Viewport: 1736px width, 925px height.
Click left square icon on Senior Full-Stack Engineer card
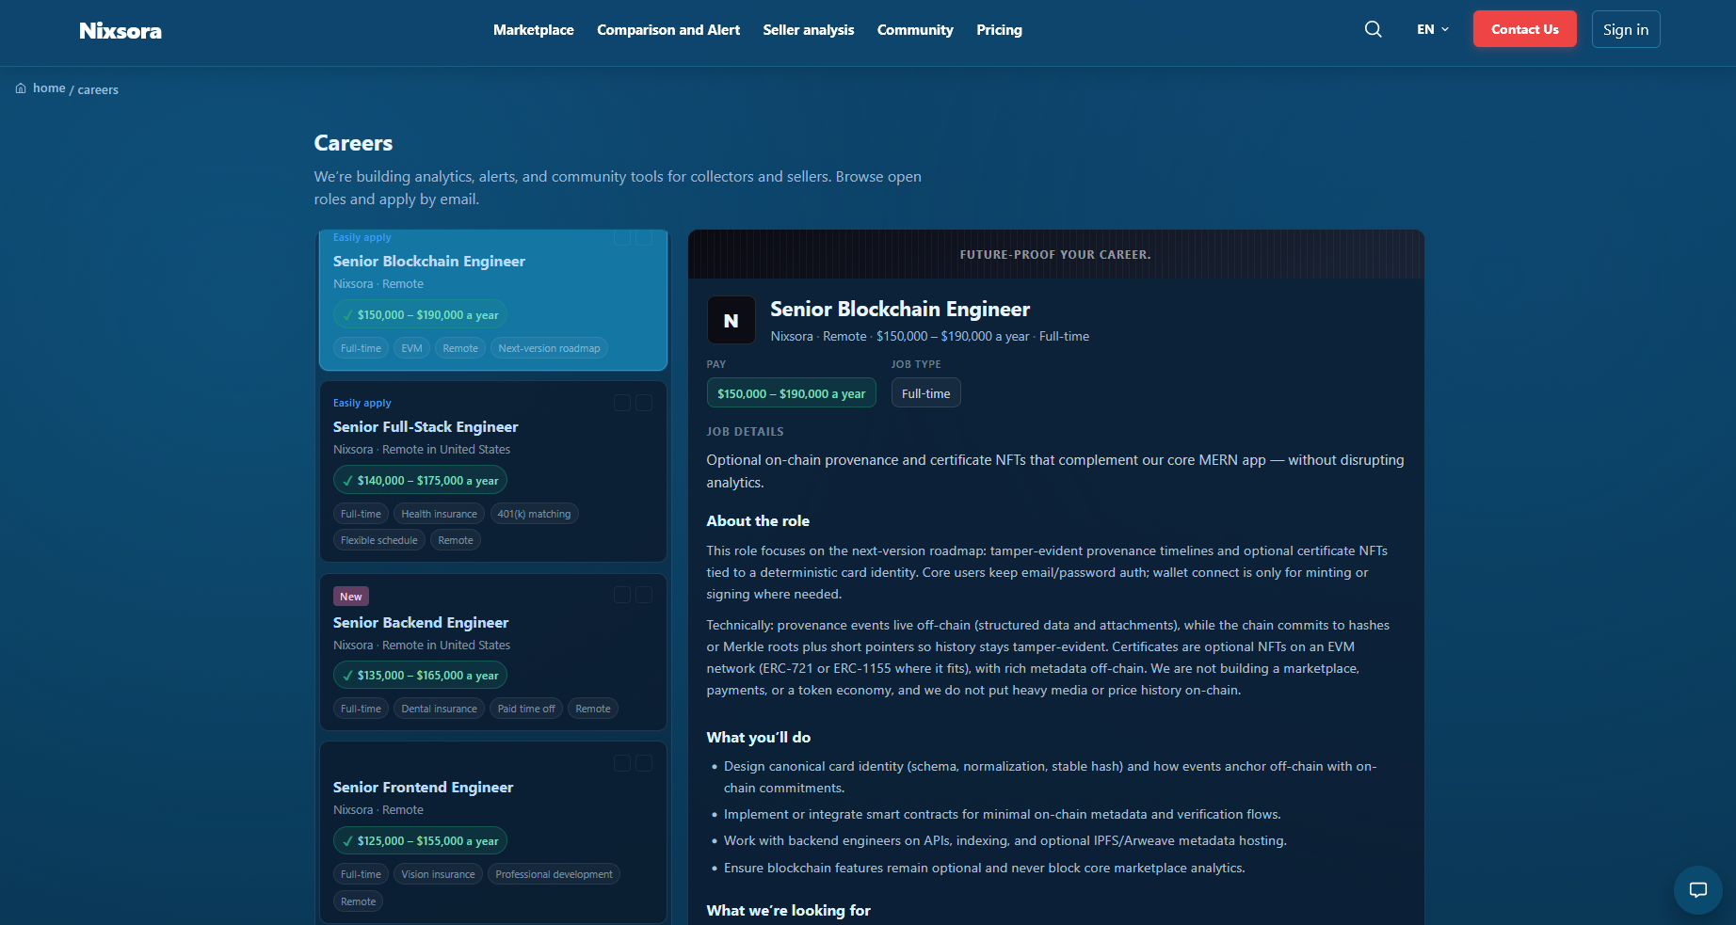point(622,403)
